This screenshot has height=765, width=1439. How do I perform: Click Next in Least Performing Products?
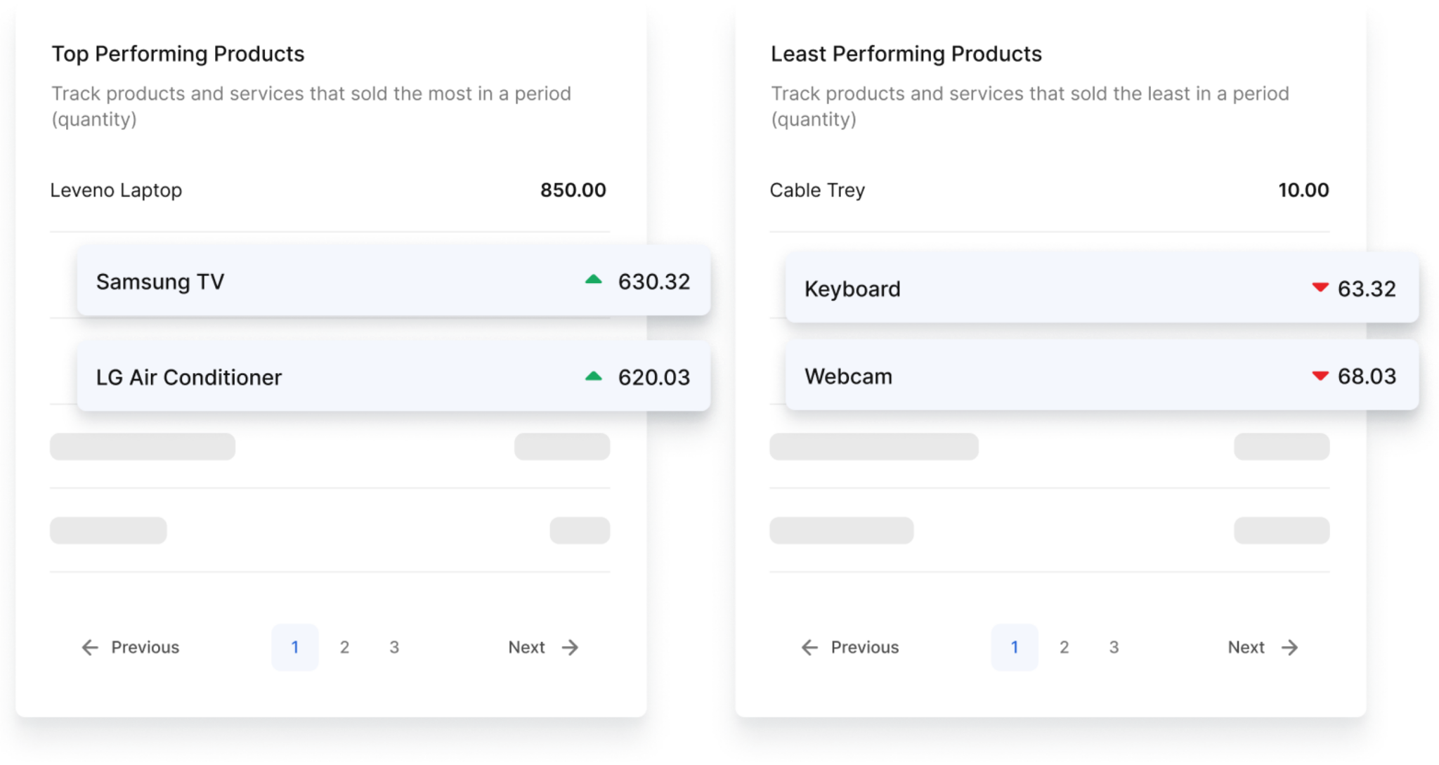(1247, 647)
